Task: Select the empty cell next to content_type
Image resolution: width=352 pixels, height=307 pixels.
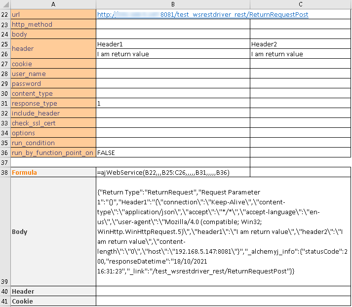Action: coord(173,94)
